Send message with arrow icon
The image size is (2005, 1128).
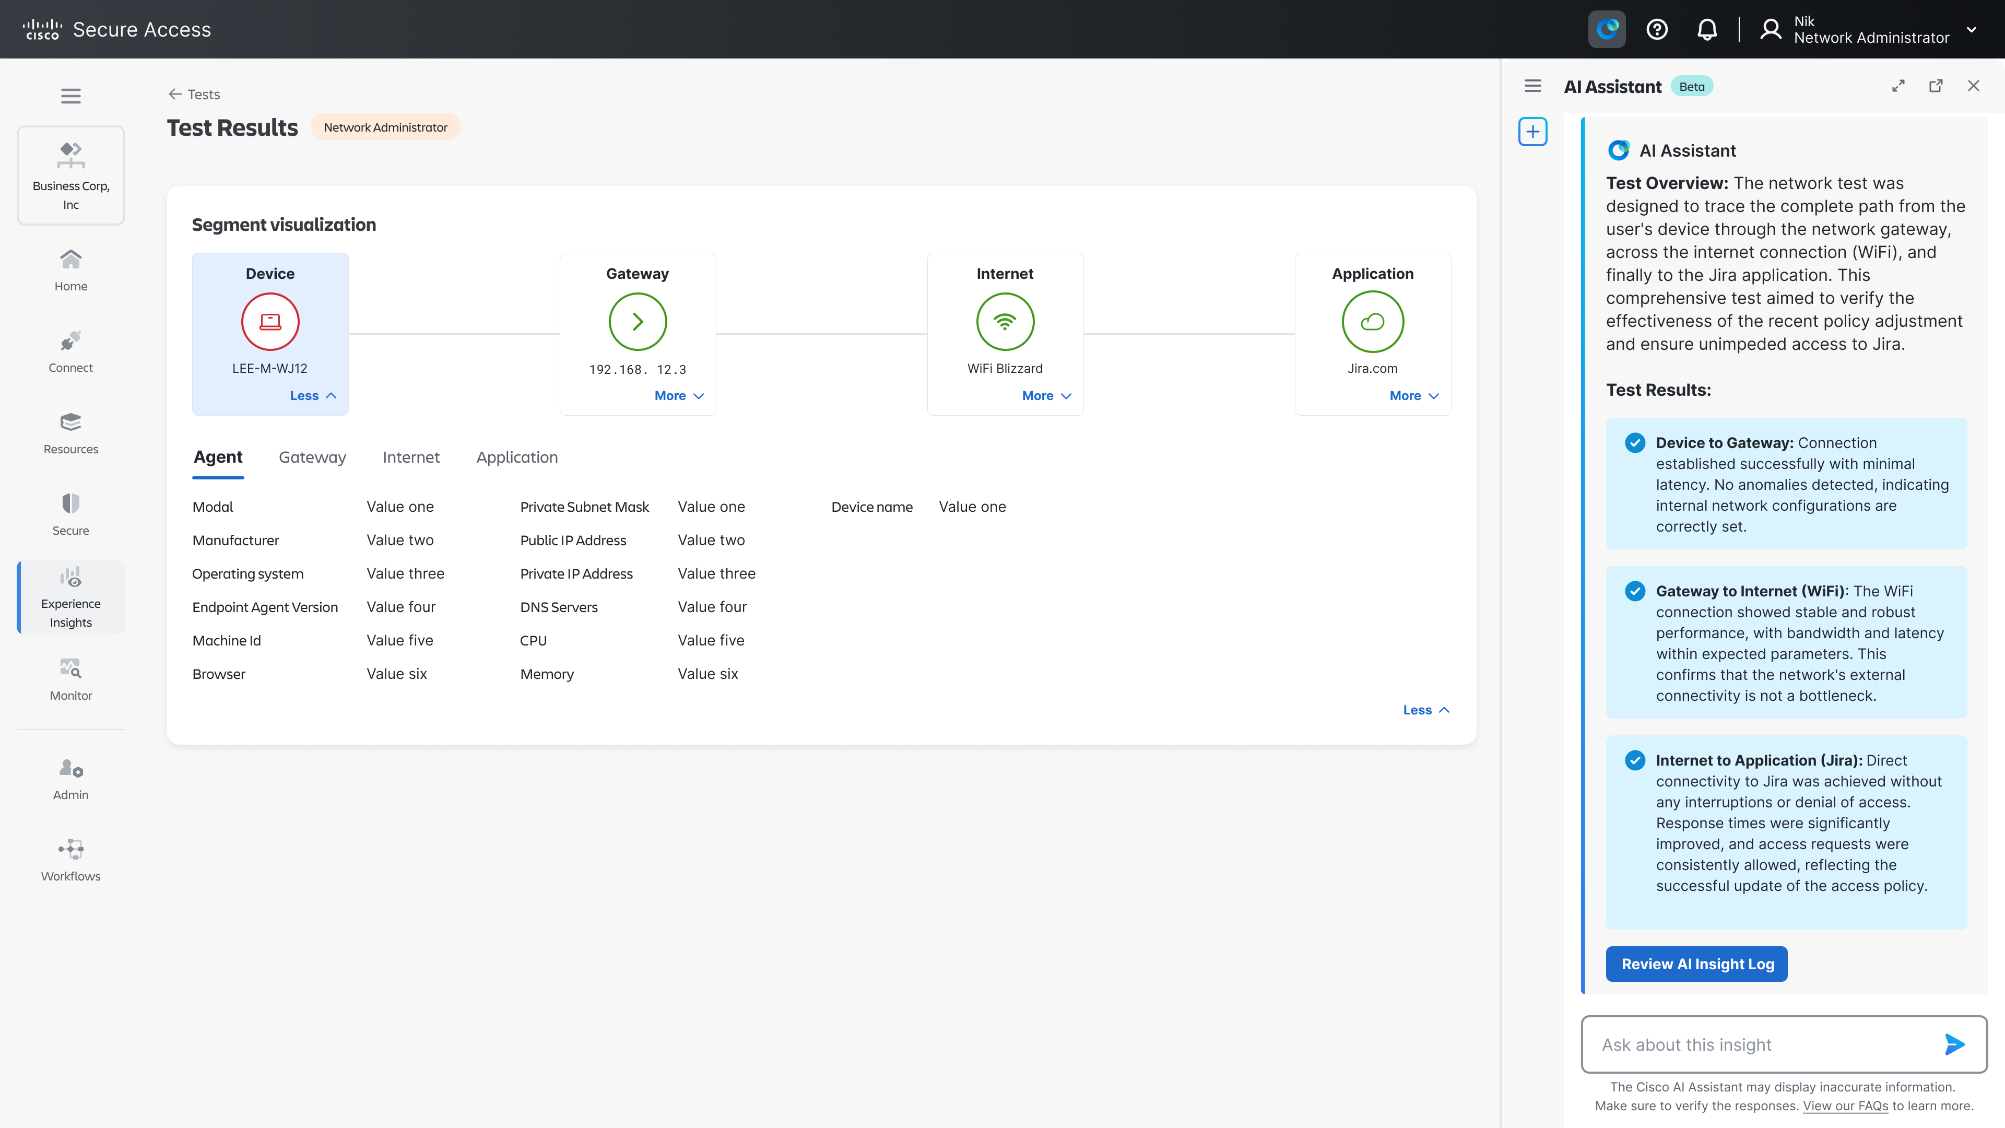pyautogui.click(x=1954, y=1044)
